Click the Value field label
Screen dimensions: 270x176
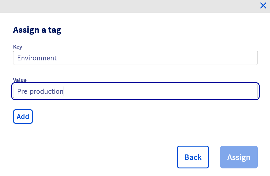point(20,80)
